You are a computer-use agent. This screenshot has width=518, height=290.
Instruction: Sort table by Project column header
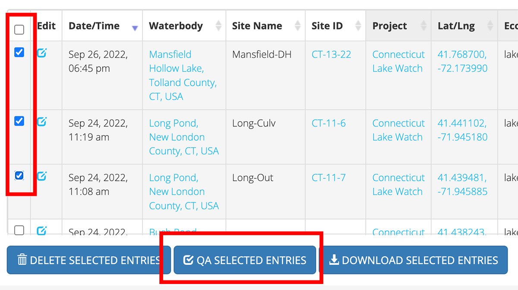[424, 26]
